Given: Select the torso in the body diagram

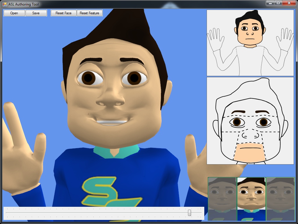Looking at the screenshot, I should coord(250,60).
